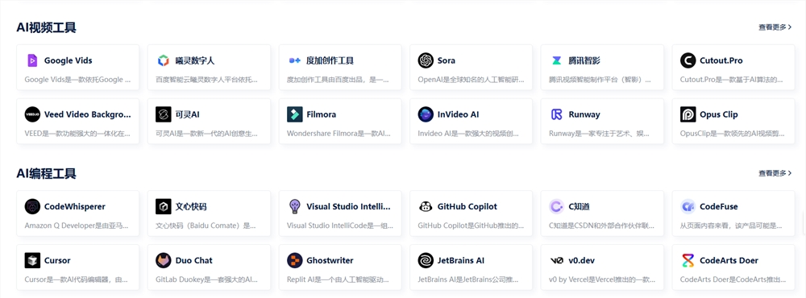Click the CodeFuse icon
This screenshot has height=298, width=806.
688,206
